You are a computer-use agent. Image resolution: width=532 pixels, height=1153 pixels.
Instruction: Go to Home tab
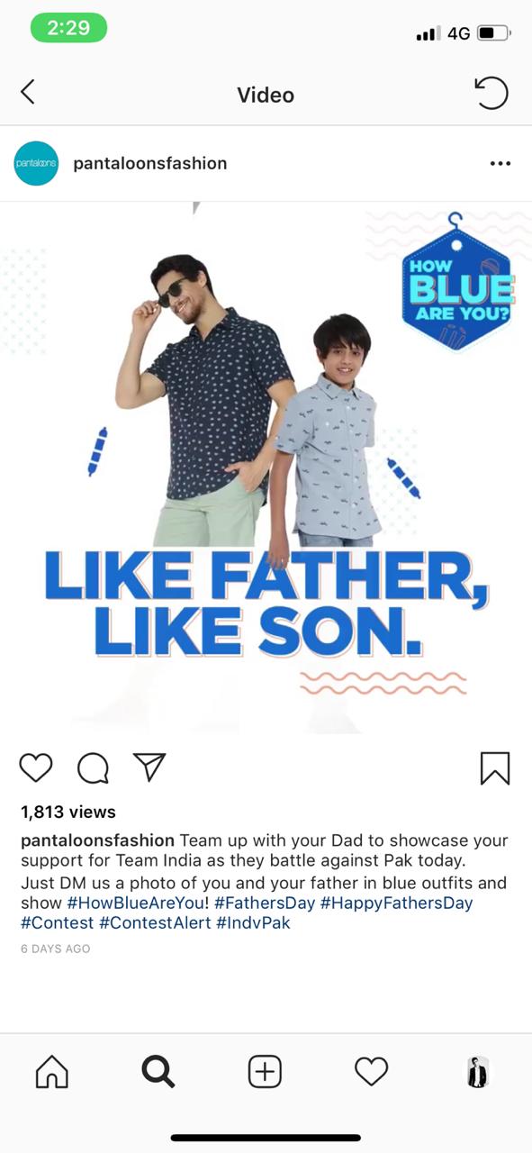[x=51, y=1072]
